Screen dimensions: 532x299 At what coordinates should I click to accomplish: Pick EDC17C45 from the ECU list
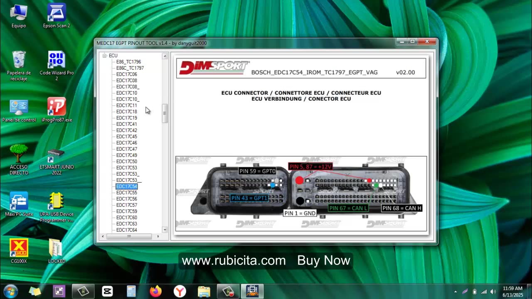pos(126,137)
